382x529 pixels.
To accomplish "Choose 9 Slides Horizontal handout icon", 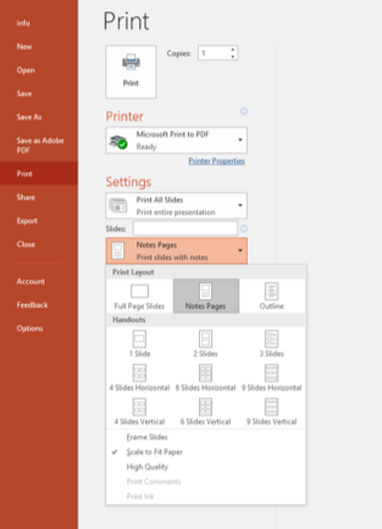I will click(x=272, y=373).
